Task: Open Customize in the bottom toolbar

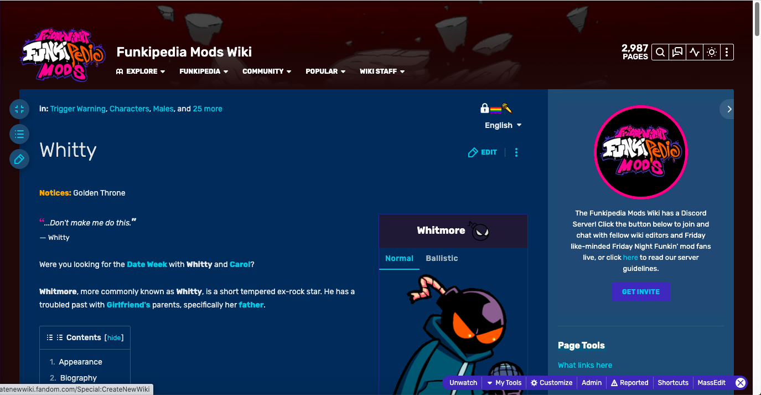Action: (551, 383)
